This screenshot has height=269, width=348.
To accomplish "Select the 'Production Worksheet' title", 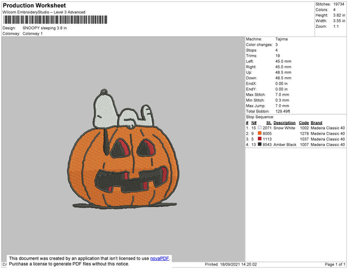I will (34, 5).
